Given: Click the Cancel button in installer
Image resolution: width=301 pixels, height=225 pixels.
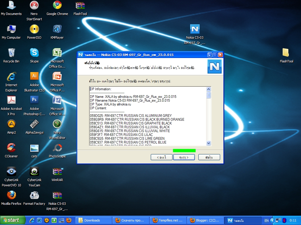Looking at the screenshot, I should pos(209,157).
